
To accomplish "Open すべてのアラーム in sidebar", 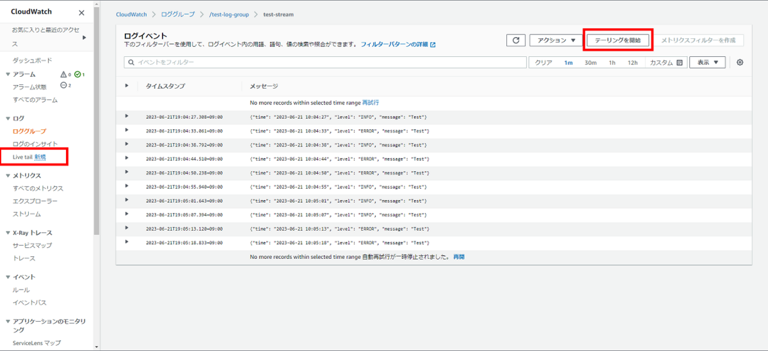I will click(35, 100).
